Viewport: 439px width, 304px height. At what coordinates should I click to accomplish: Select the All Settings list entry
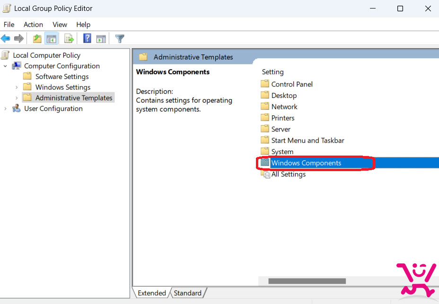pos(289,174)
